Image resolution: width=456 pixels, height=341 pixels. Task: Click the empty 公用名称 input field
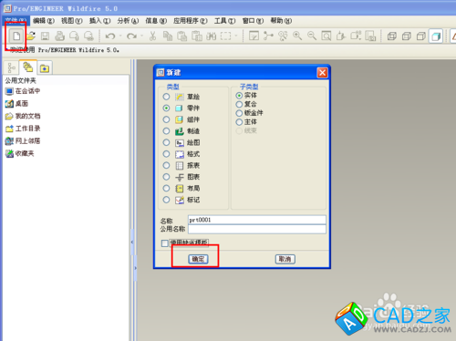[x=257, y=229]
